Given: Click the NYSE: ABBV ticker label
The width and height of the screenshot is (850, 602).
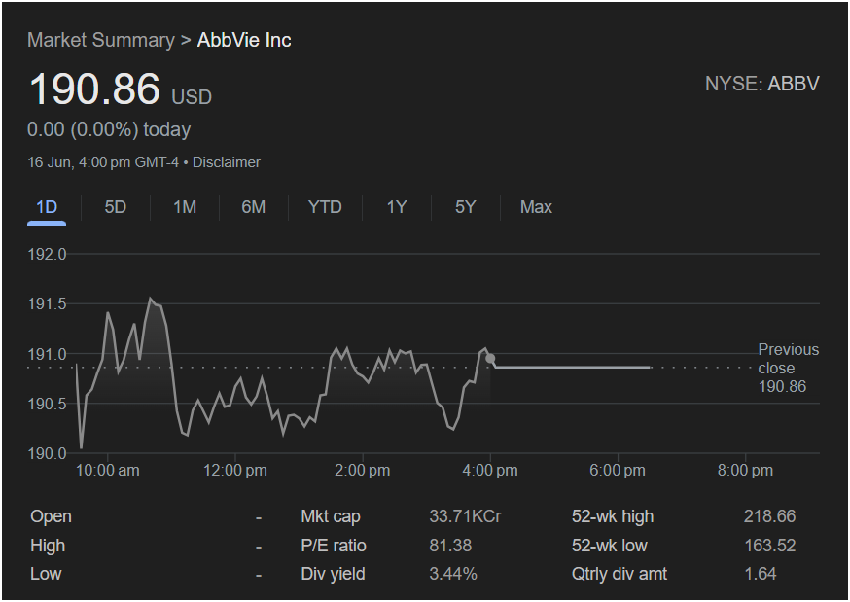Looking at the screenshot, I should [762, 84].
